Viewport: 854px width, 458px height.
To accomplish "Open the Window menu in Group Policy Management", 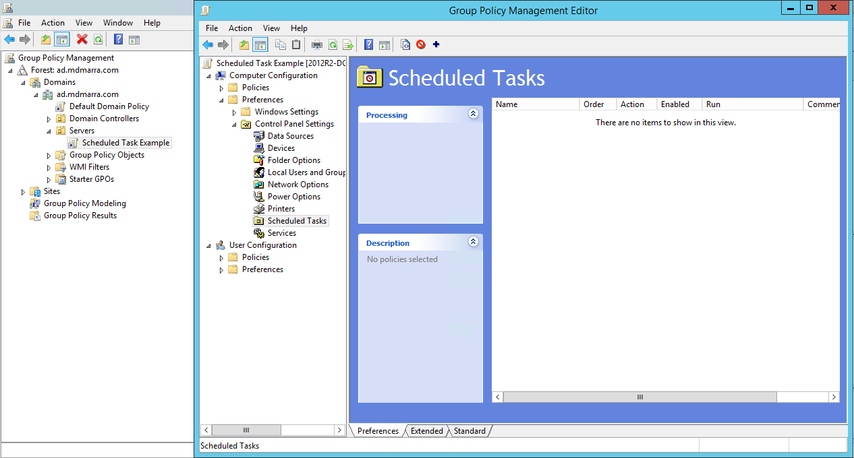I will click(x=118, y=23).
